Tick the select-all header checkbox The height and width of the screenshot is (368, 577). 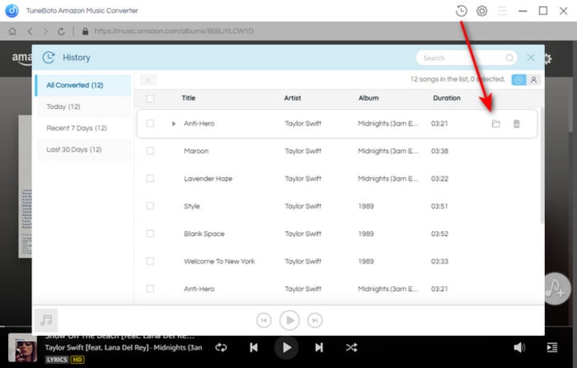[x=150, y=99]
